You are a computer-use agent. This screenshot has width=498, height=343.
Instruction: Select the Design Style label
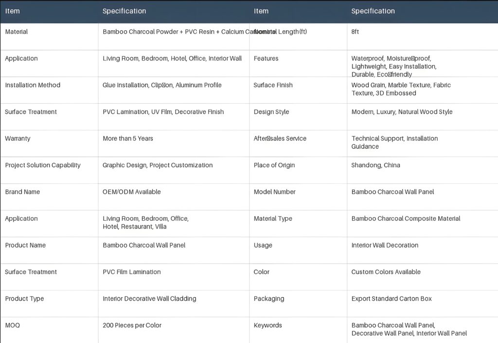[x=271, y=112]
